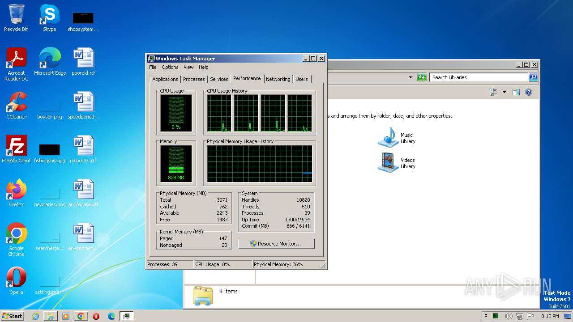Open the change view dropdown arrow in Explorer

[504, 92]
